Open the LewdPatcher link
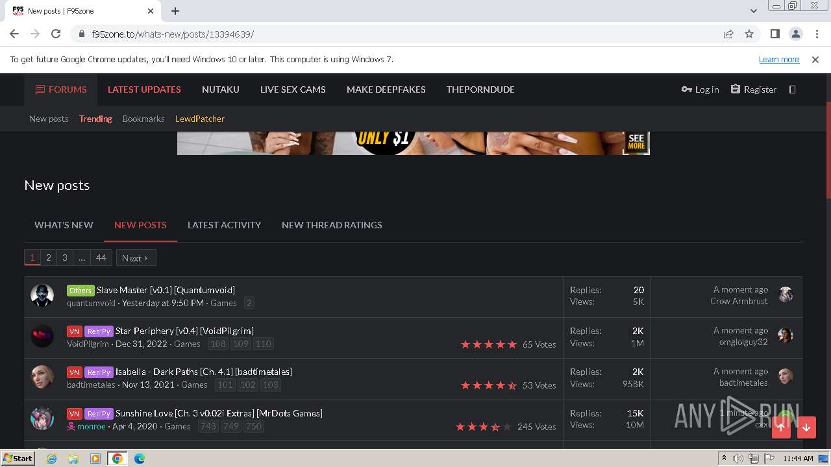The image size is (831, 467). [x=200, y=119]
